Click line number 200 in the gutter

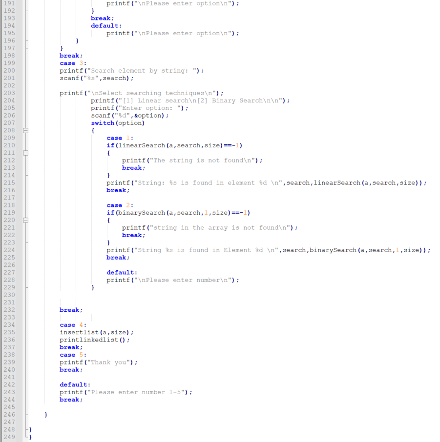[x=9, y=70]
